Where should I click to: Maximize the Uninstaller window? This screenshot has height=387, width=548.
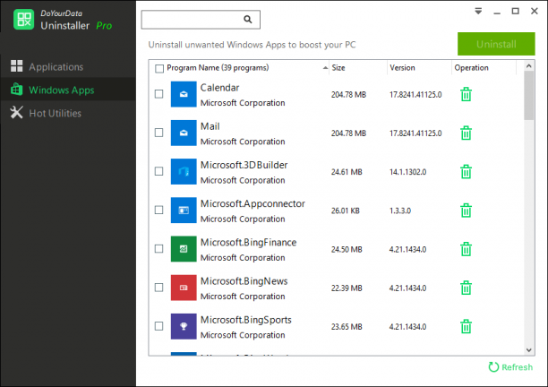pyautogui.click(x=516, y=11)
